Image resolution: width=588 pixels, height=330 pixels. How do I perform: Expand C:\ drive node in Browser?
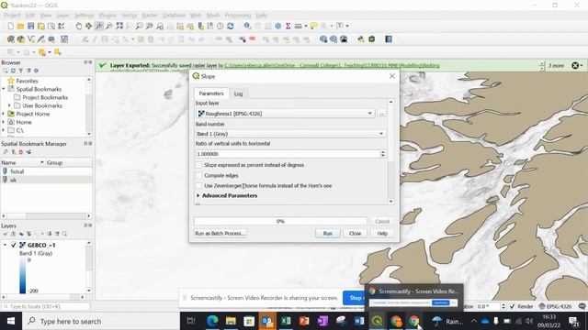(4, 130)
